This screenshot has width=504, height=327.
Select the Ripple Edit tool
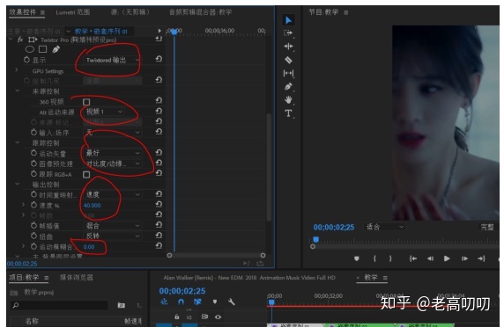point(288,47)
